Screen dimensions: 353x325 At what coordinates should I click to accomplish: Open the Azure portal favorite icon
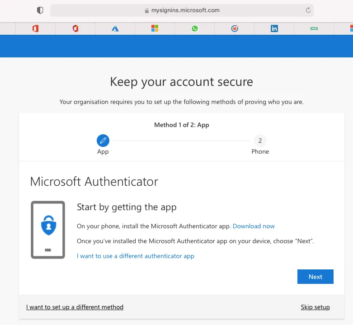pos(115,28)
